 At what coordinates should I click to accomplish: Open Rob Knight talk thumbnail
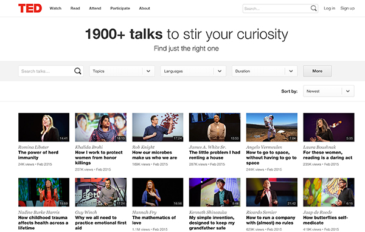tap(158, 127)
